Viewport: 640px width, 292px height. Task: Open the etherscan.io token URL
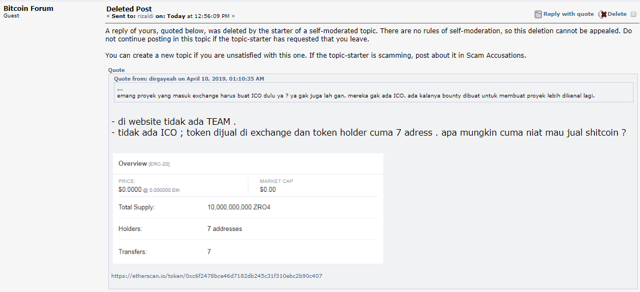(x=217, y=276)
